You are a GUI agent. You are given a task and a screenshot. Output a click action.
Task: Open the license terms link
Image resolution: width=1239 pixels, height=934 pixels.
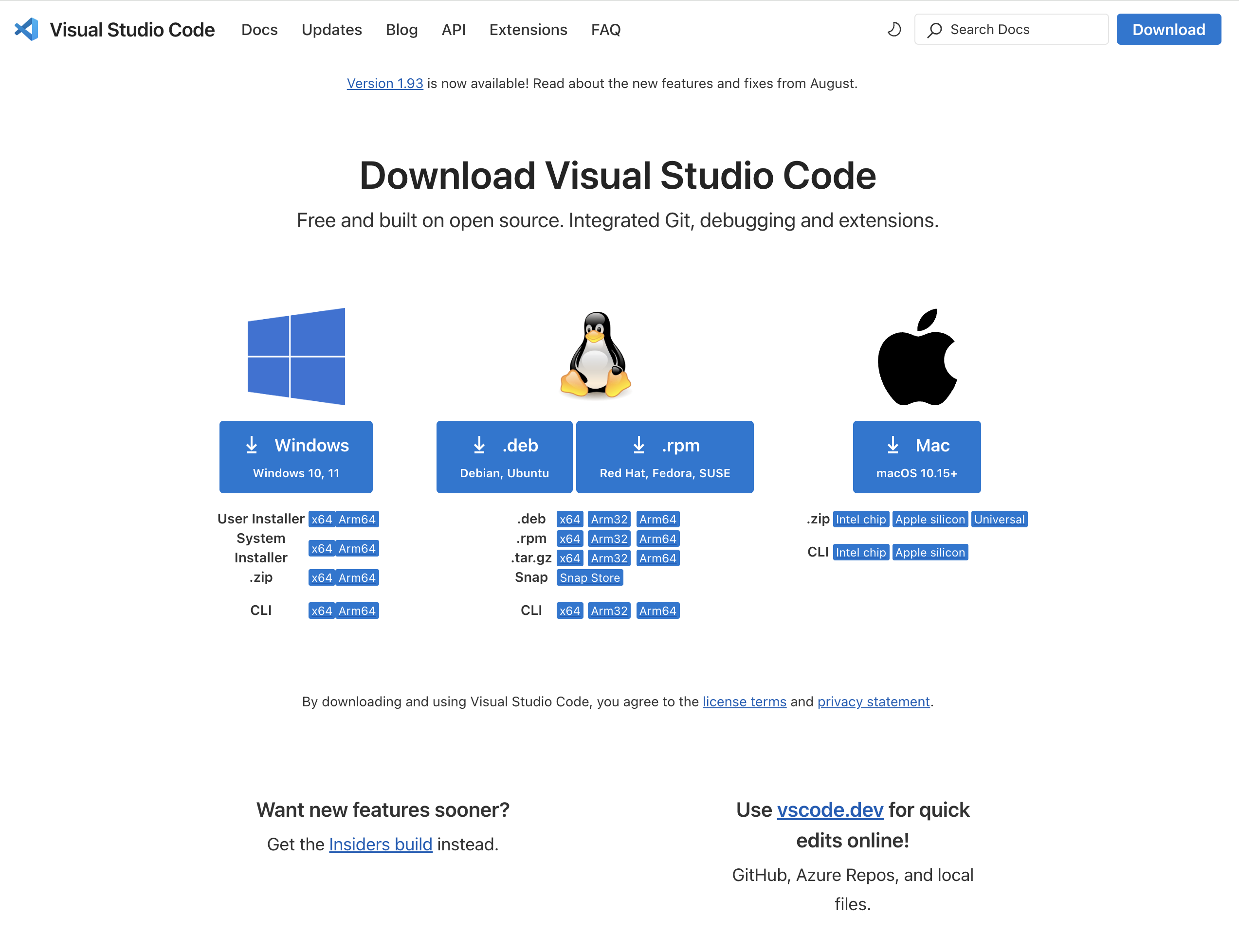[745, 701]
